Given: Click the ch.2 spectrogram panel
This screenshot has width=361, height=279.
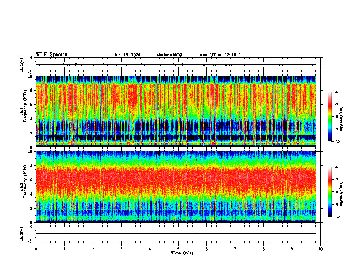Looking at the screenshot, I should coord(175,187).
